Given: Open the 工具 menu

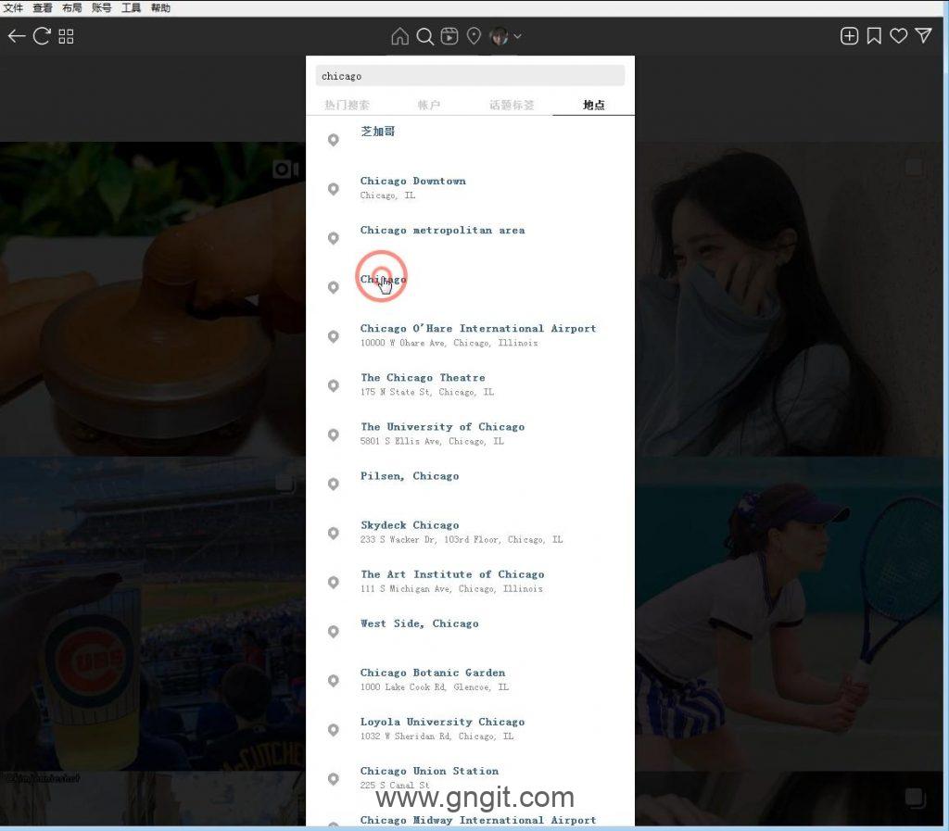Looking at the screenshot, I should click(x=131, y=7).
